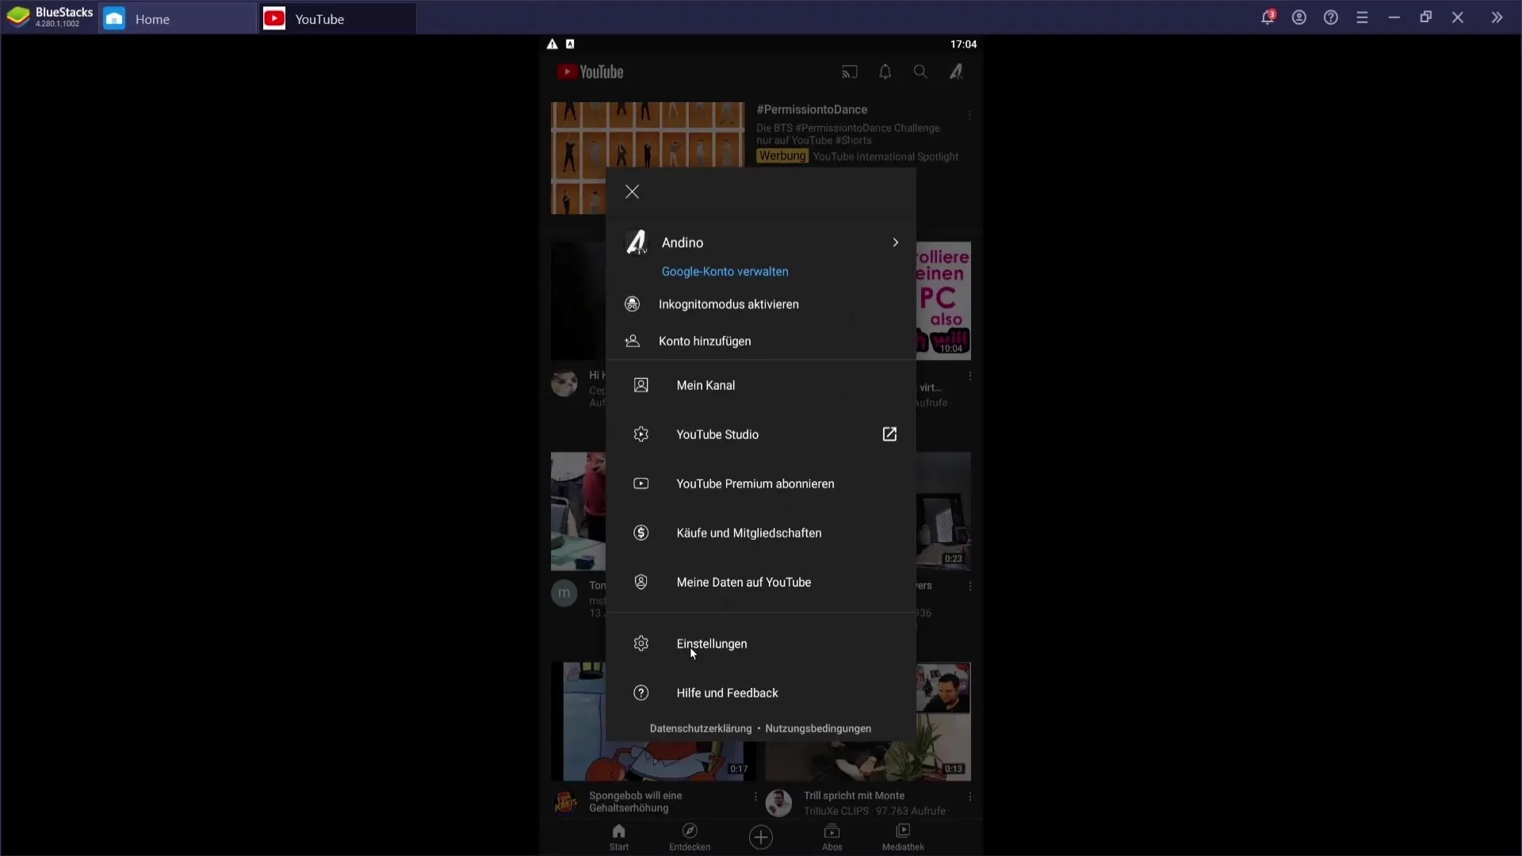Open Nutzungsbedingungen link
Image resolution: width=1522 pixels, height=856 pixels.
tap(818, 728)
